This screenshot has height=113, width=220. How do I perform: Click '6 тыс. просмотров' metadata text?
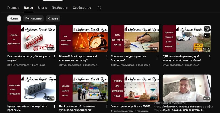[173, 65]
